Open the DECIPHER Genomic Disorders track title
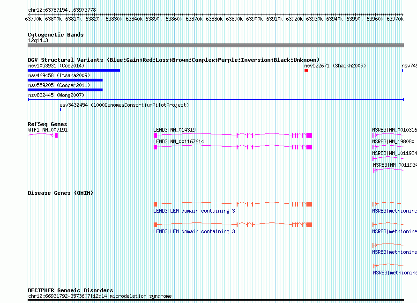This screenshot has width=417, height=303. [70, 290]
